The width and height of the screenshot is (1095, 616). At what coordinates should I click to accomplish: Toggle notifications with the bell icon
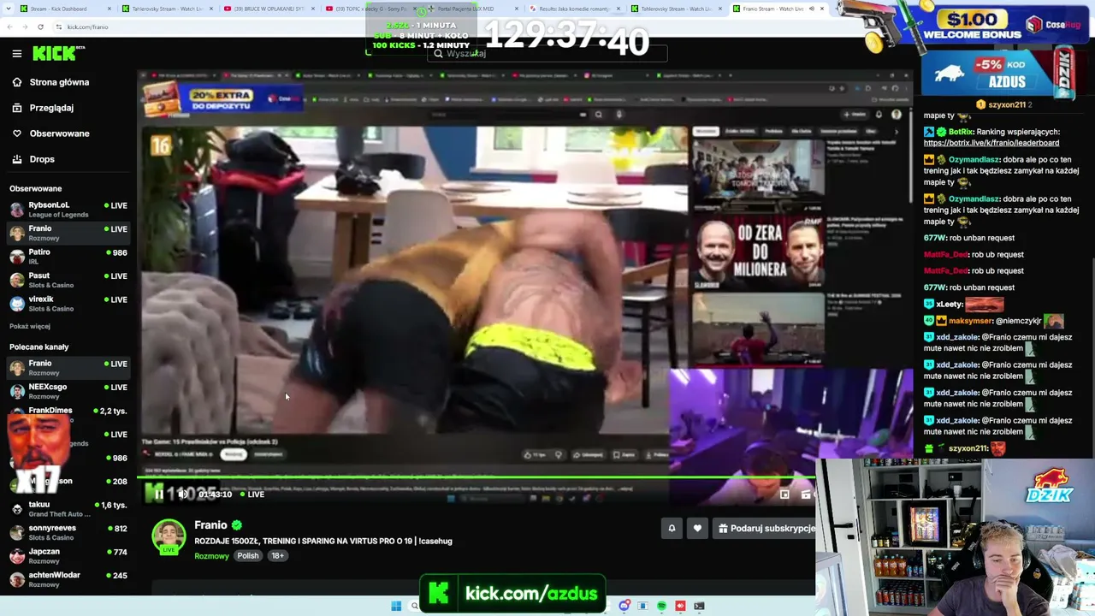672,529
